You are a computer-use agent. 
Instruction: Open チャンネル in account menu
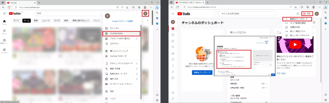pos(121,28)
